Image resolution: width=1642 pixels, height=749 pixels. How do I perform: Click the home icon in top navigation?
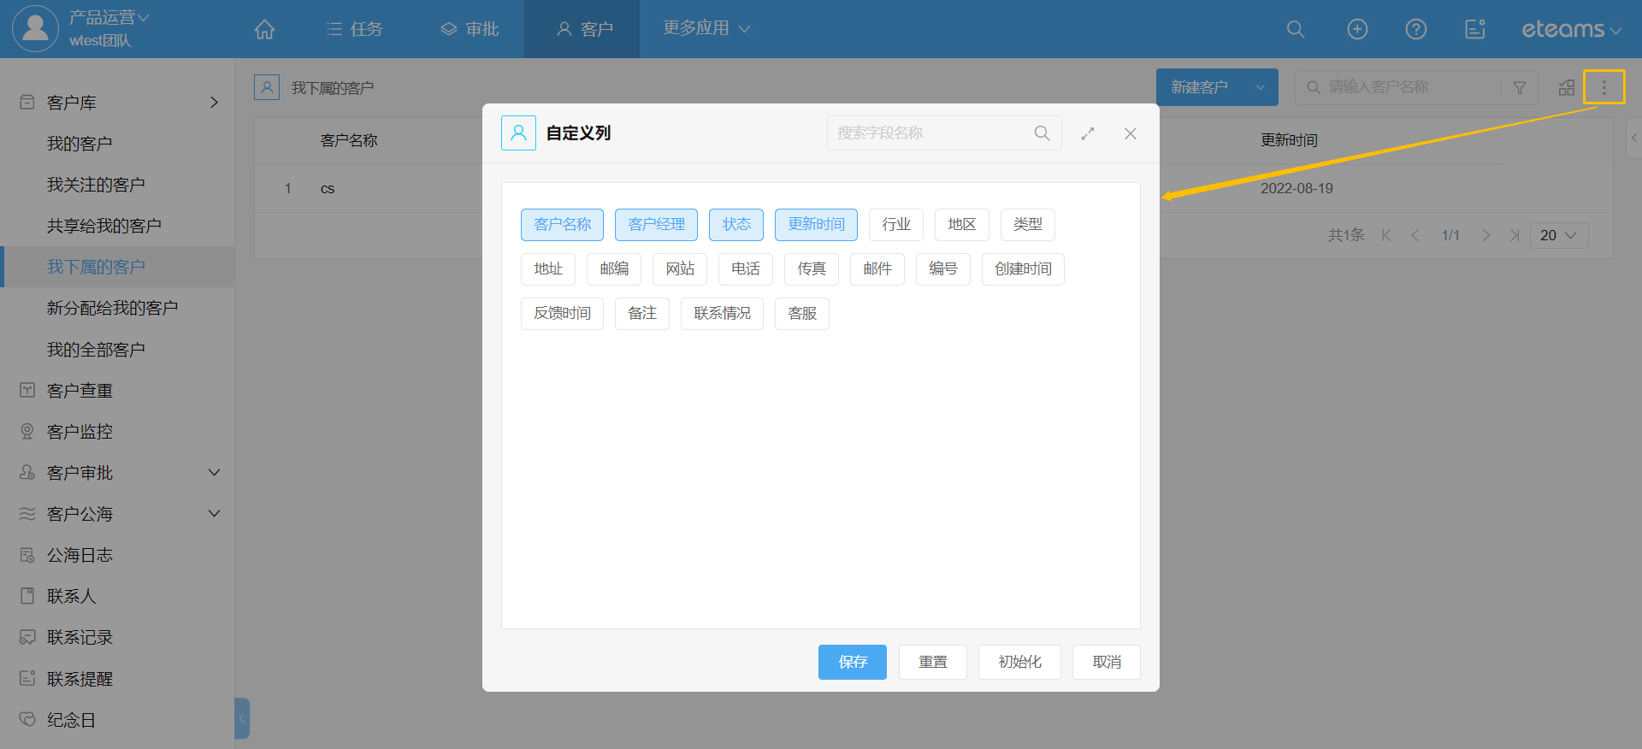coord(264,29)
